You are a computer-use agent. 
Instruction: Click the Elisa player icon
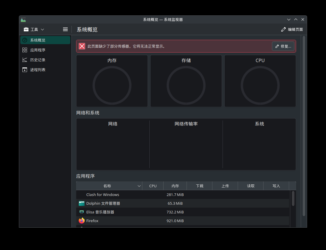82,212
